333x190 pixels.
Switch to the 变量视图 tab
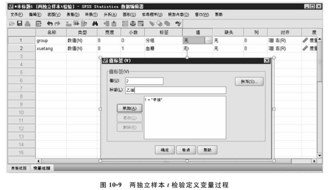click(42, 168)
